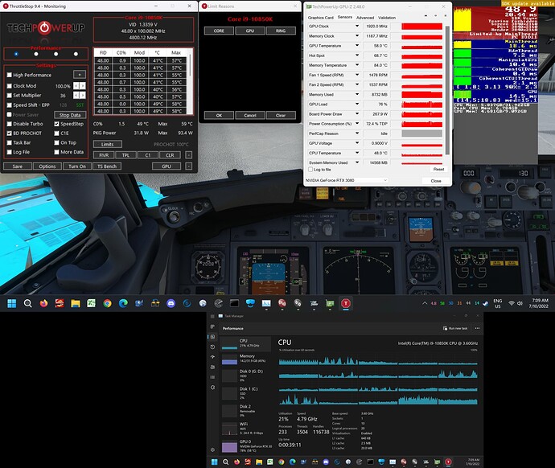
Task: Open Hot Spot sensor dropdown arrow
Action: [x=357, y=55]
